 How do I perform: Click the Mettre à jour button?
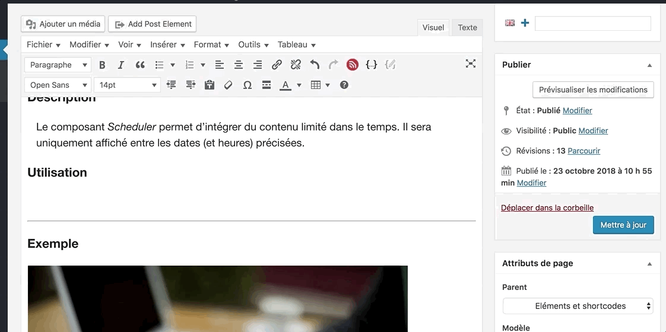623,225
